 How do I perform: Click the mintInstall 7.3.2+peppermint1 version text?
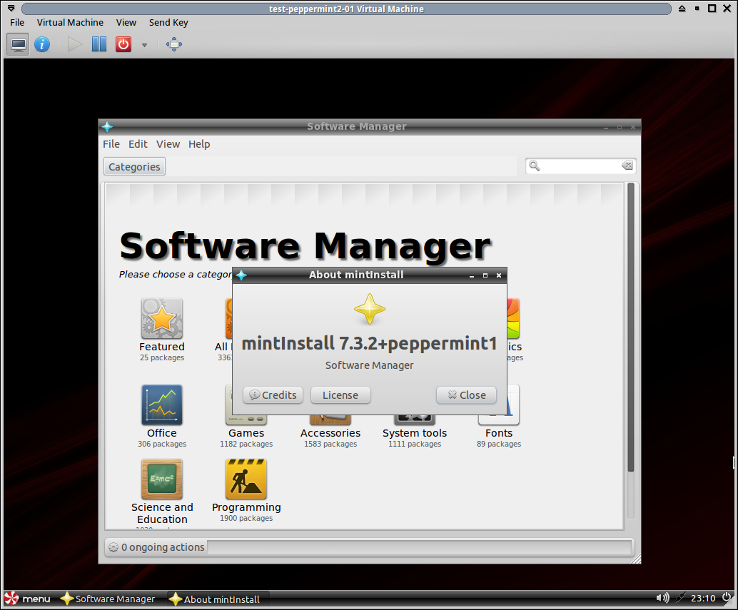370,344
